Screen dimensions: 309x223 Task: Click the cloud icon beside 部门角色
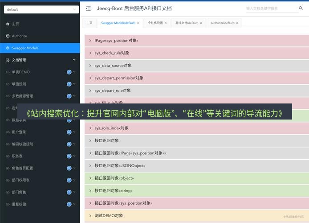click(8, 192)
